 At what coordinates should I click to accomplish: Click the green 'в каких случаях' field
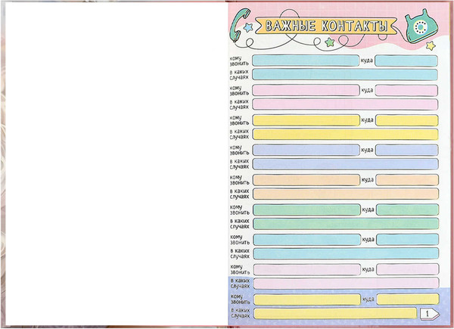(344, 224)
